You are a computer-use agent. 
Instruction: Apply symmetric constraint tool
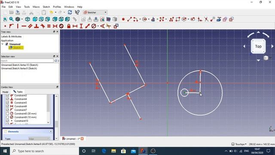[55, 26]
